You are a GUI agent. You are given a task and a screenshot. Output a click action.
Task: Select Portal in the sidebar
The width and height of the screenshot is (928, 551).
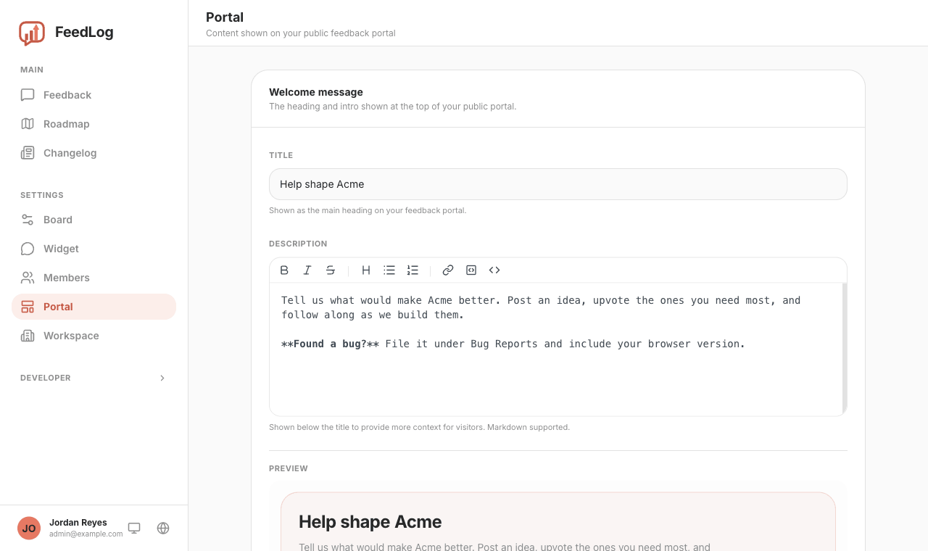pyautogui.click(x=94, y=307)
